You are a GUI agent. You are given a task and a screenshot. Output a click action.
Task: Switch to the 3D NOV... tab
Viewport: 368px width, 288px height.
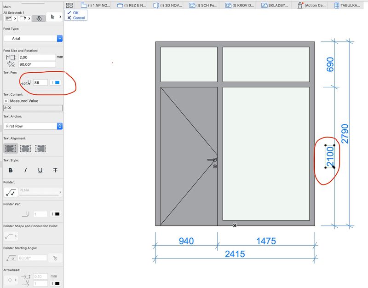pos(168,5)
